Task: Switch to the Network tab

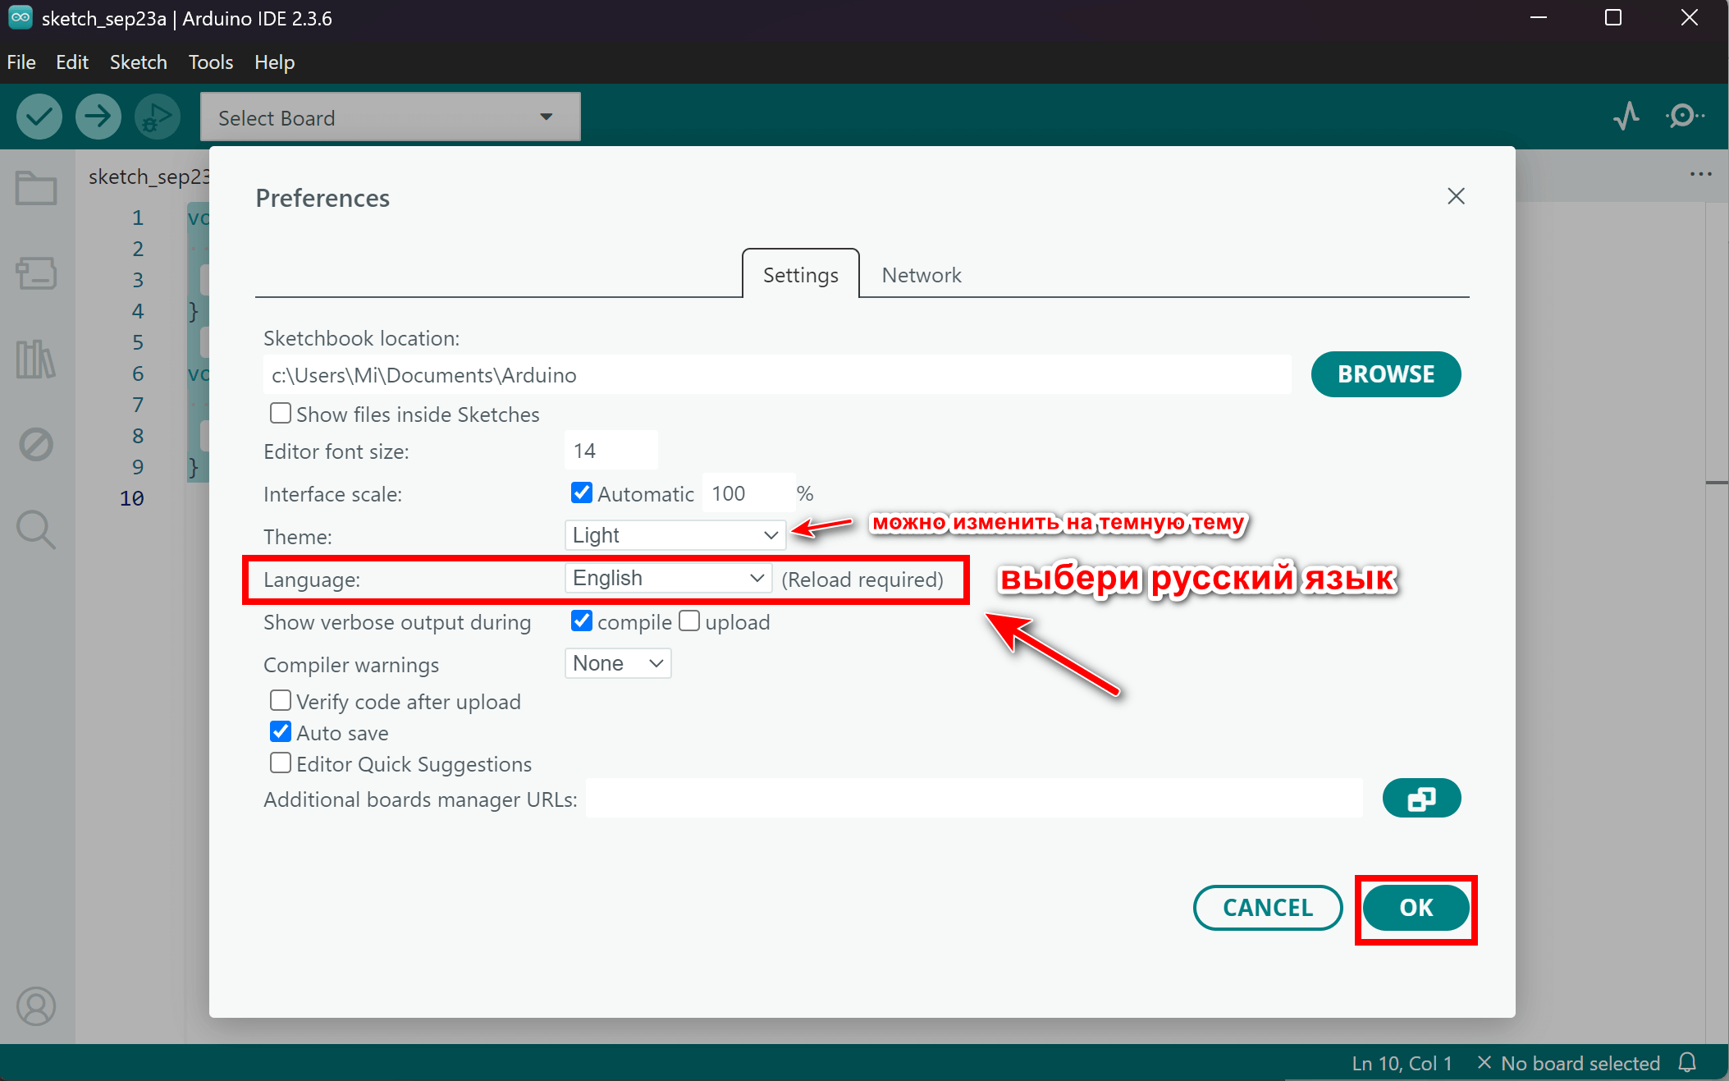Action: pos(921,275)
